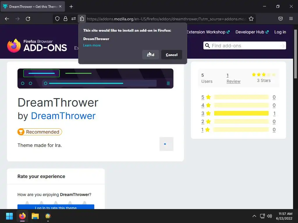This screenshot has width=298, height=223.
Task: Bookmark this page with the star
Action: click(251, 19)
